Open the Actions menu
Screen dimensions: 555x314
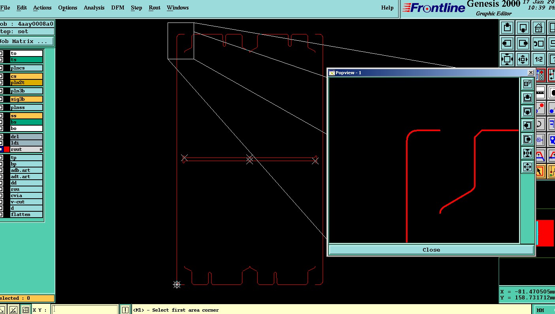coord(42,8)
